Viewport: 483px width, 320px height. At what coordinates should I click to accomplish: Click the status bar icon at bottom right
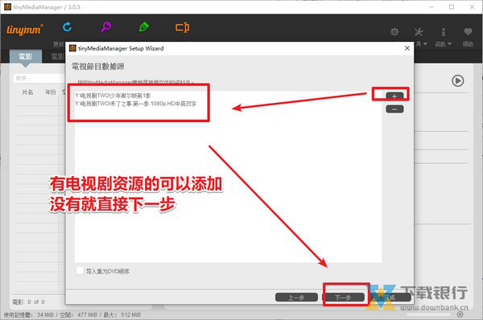click(460, 314)
